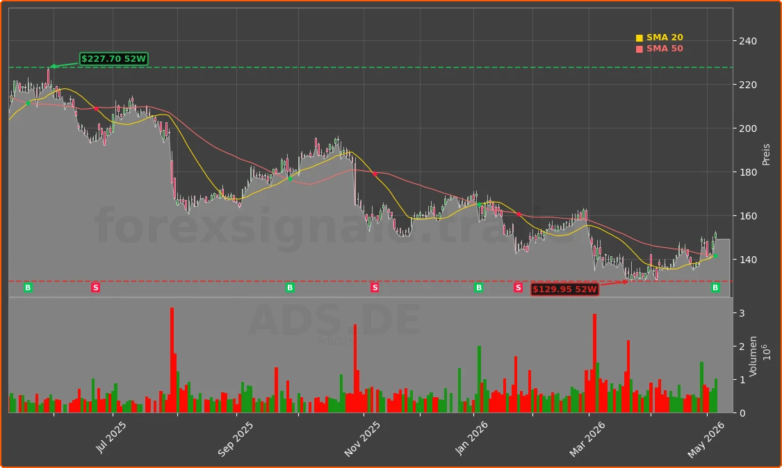
Task: Click the 3 on the volume axis
Action: point(742,313)
